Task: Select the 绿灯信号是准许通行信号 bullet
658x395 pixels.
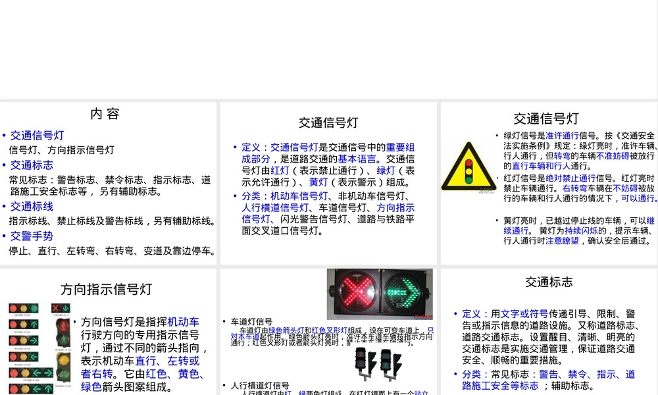Action: click(x=580, y=151)
